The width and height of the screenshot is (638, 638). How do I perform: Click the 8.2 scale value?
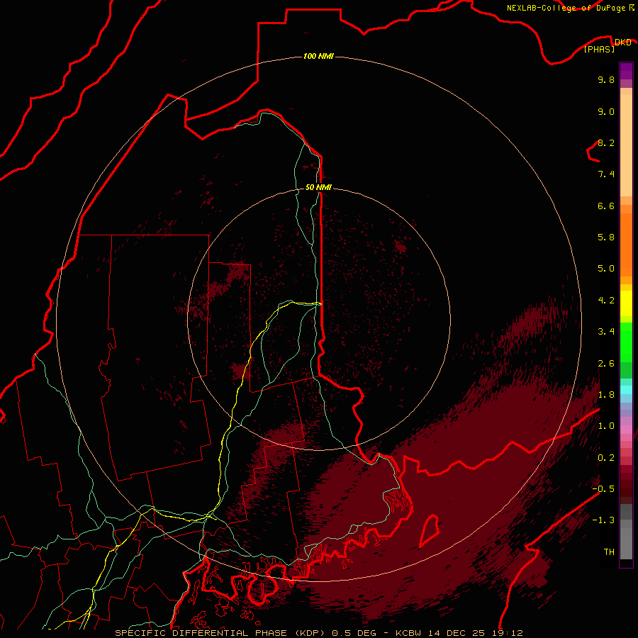tap(606, 142)
